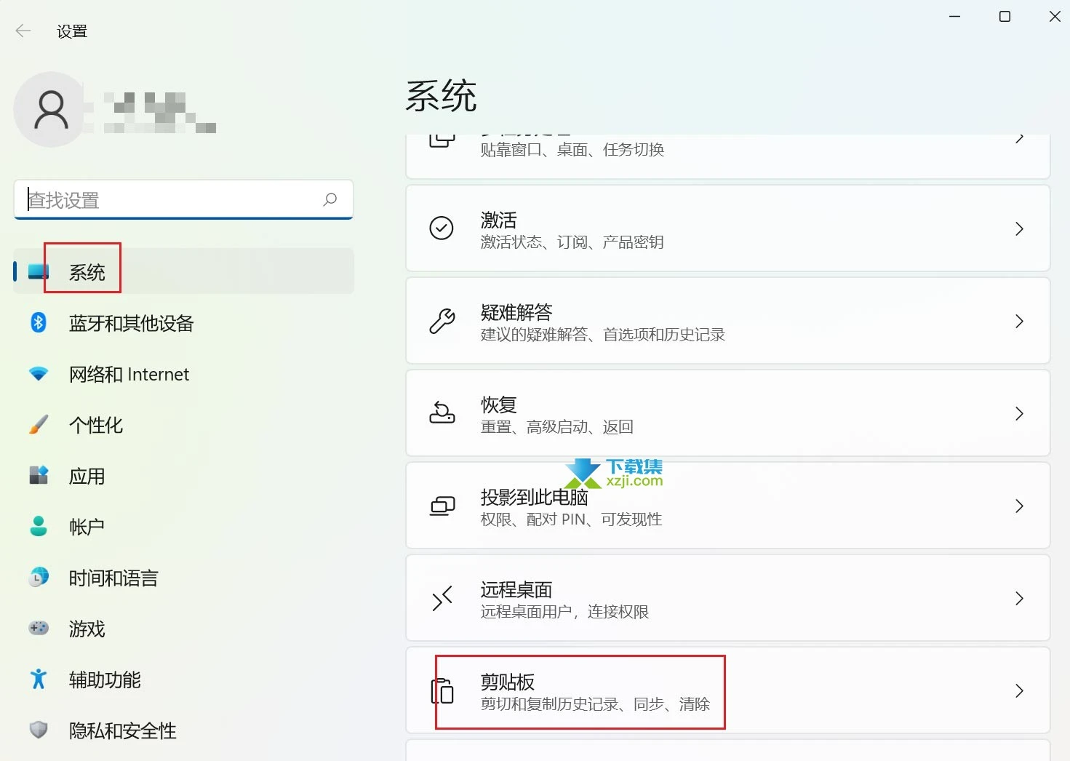This screenshot has width=1070, height=761.
Task: Open the 蓝牙和其他设备 Bluetooth icon
Action: click(38, 323)
